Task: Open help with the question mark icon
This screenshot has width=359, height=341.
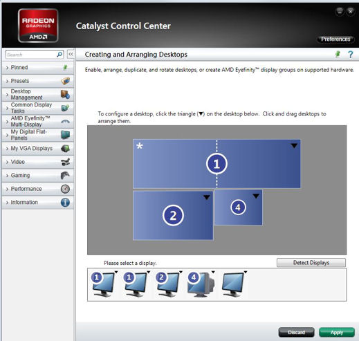Action: (x=350, y=55)
